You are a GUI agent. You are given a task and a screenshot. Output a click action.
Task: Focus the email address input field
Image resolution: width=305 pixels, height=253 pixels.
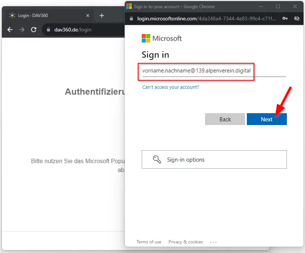point(214,70)
